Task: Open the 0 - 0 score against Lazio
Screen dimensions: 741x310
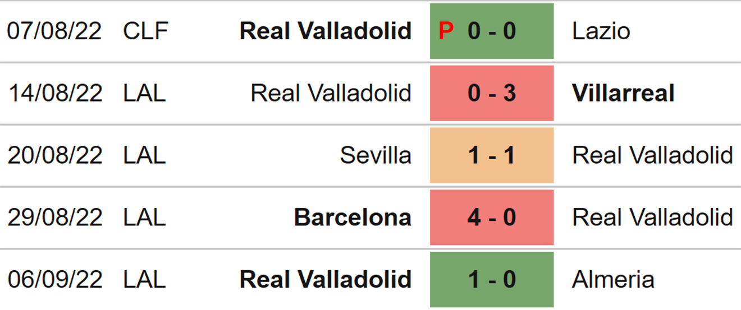Action: pyautogui.click(x=492, y=31)
